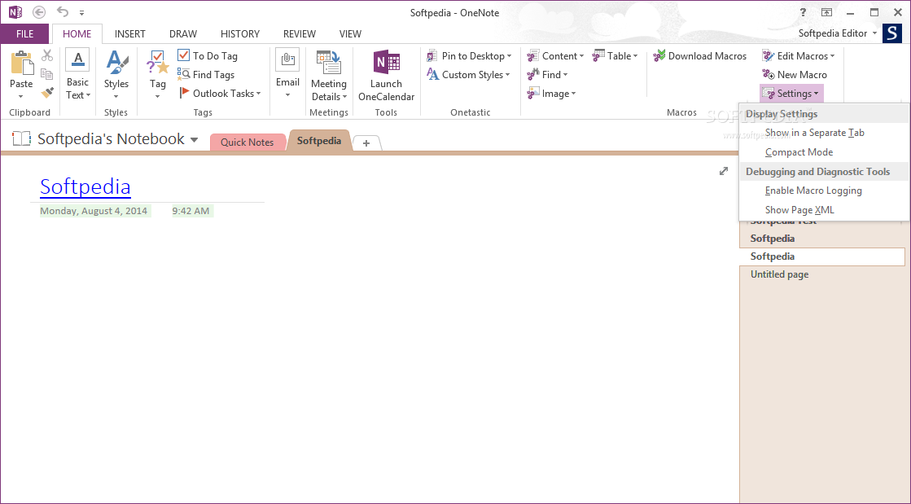Open the Help question mark icon

pos(803,12)
